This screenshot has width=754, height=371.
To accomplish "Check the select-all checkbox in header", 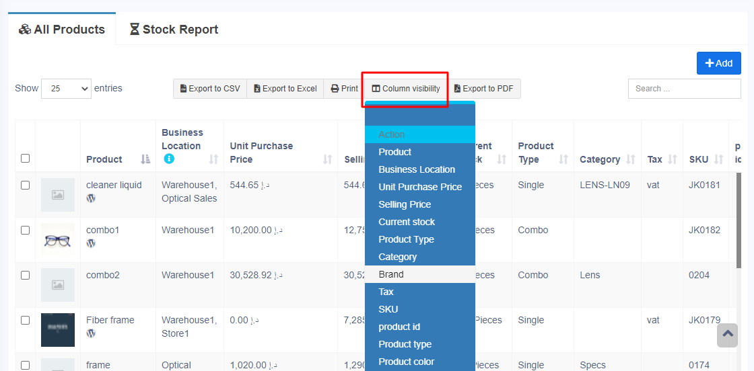I will pyautogui.click(x=25, y=159).
